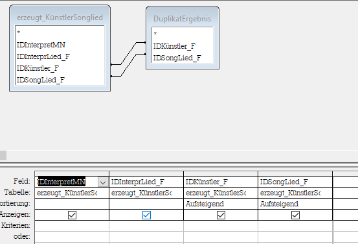
Task: Click the DuplikatErgebnis table title bar
Action: [x=182, y=19]
